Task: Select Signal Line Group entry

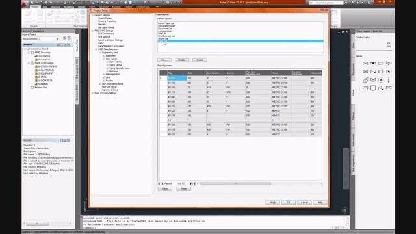Action: tap(110, 90)
